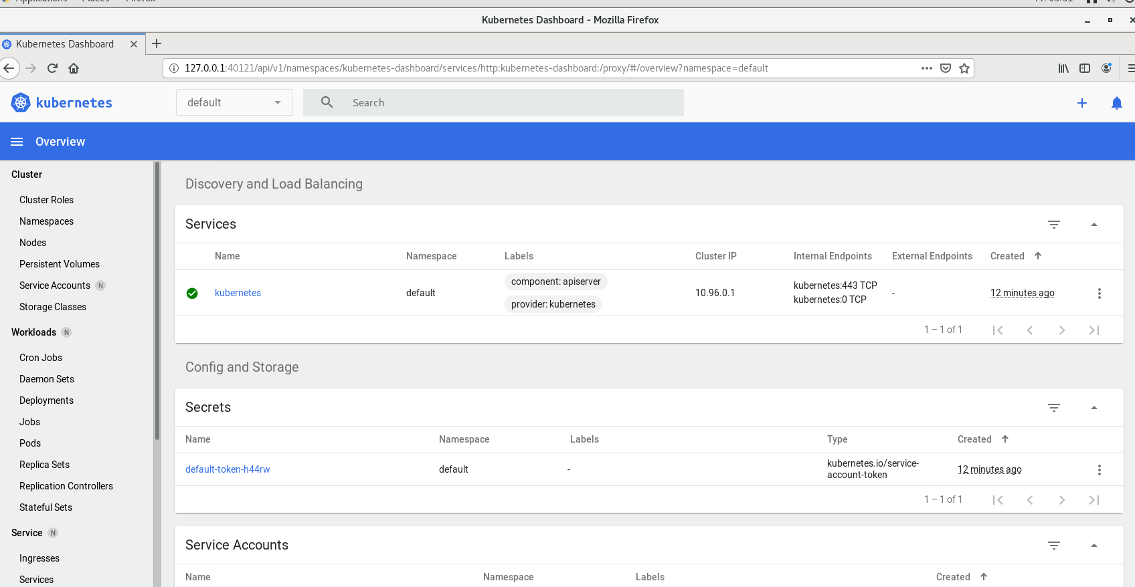Click the Kubernetes logo icon
This screenshot has width=1135, height=587.
point(21,102)
